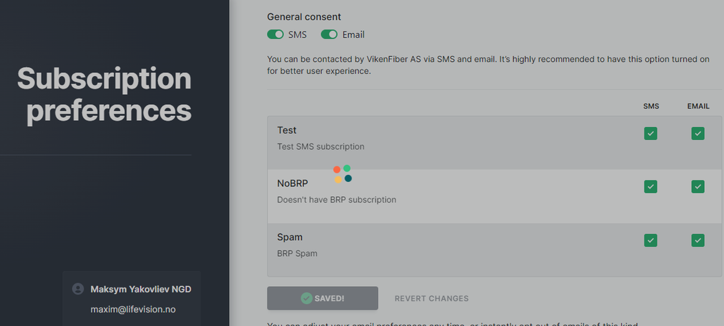Click the maxim@lifevision.no email address

point(133,310)
